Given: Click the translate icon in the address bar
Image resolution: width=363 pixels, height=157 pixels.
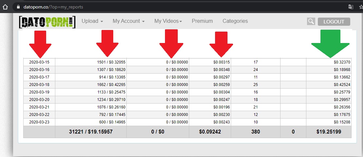Looking at the screenshot, I should [x=351, y=7].
